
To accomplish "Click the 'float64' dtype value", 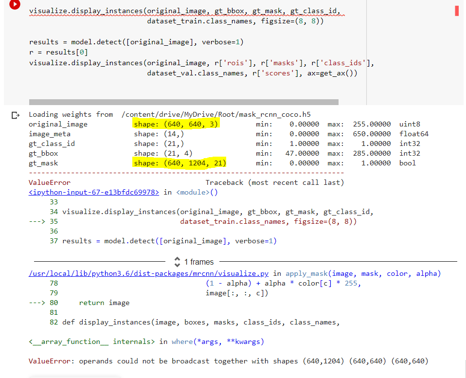I will click(413, 134).
